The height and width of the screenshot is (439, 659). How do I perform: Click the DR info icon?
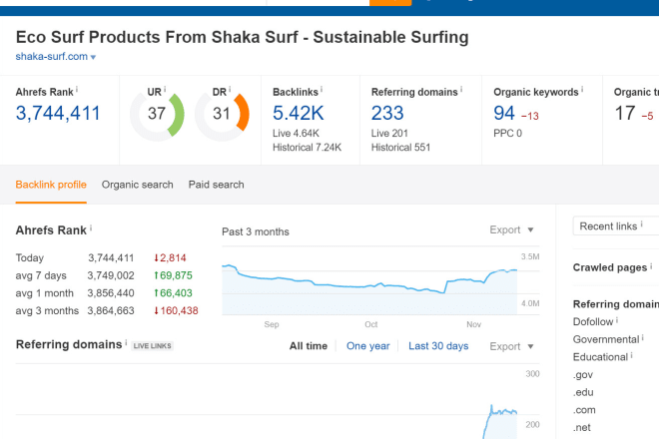click(230, 90)
